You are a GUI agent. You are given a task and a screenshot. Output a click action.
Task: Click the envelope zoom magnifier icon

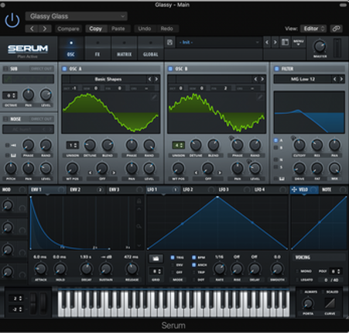(139, 226)
